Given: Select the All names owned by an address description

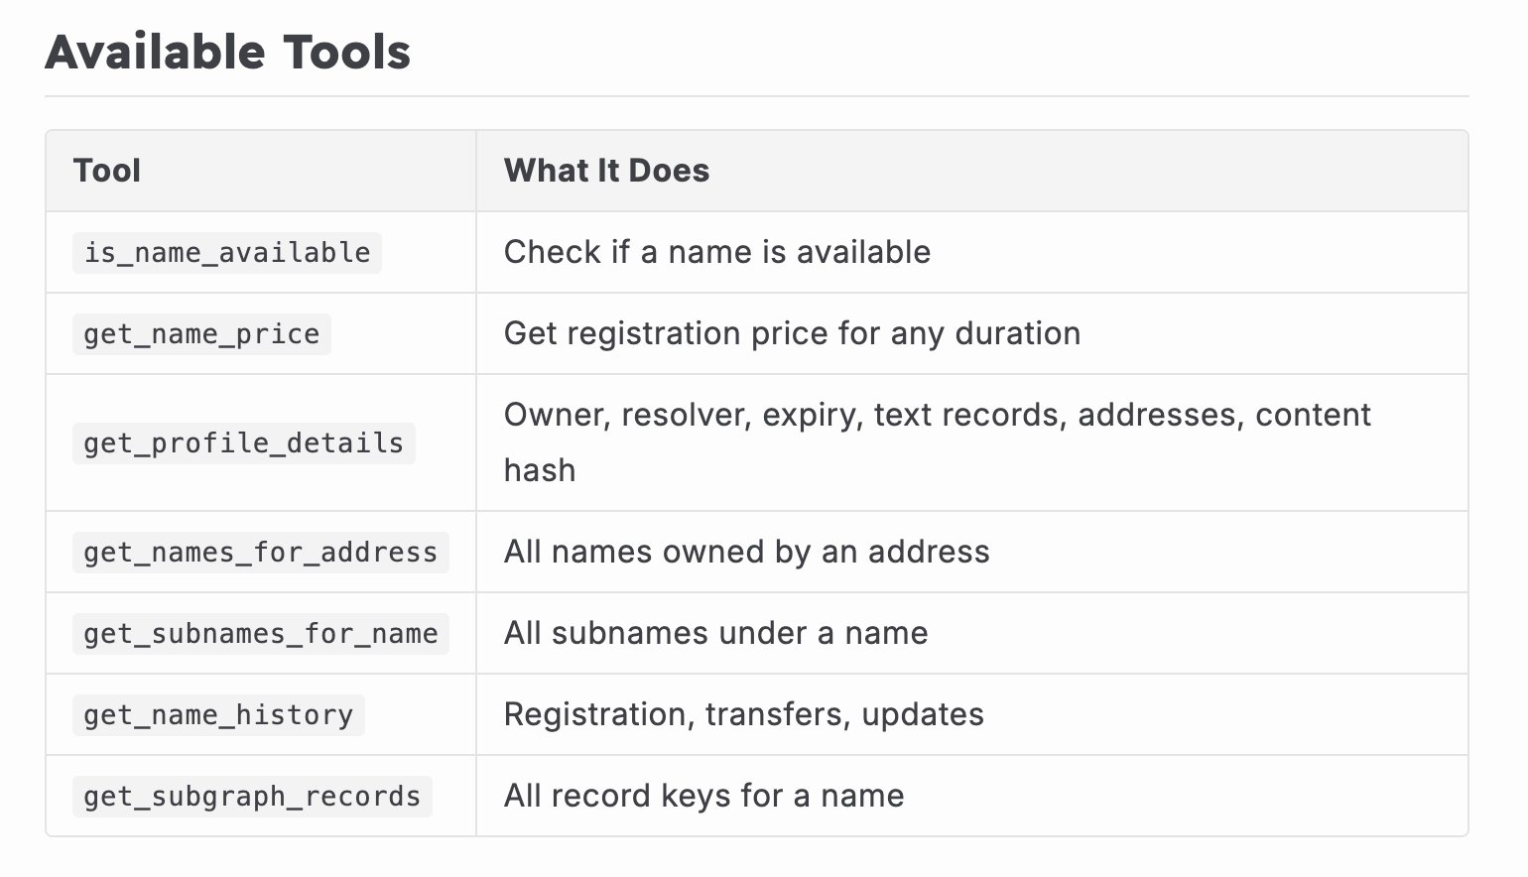Looking at the screenshot, I should coord(747,552).
